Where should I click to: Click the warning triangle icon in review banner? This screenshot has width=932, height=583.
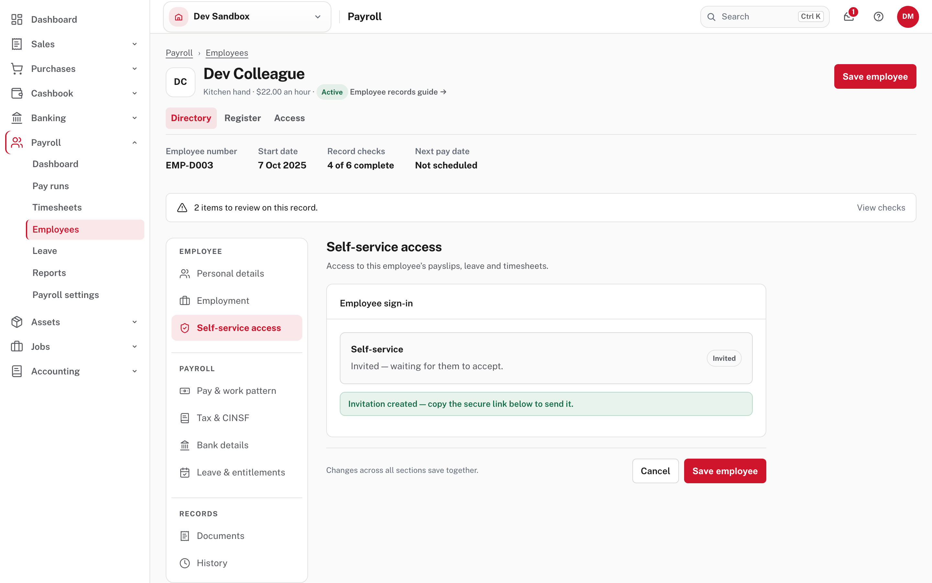click(182, 207)
